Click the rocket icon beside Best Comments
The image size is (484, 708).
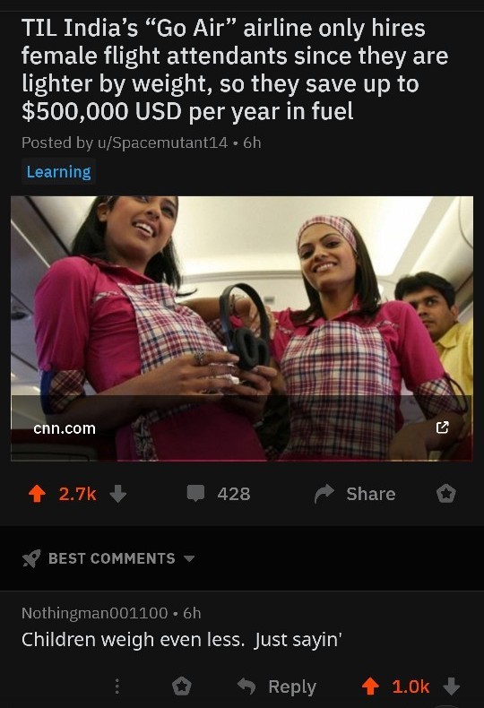pyautogui.click(x=31, y=558)
